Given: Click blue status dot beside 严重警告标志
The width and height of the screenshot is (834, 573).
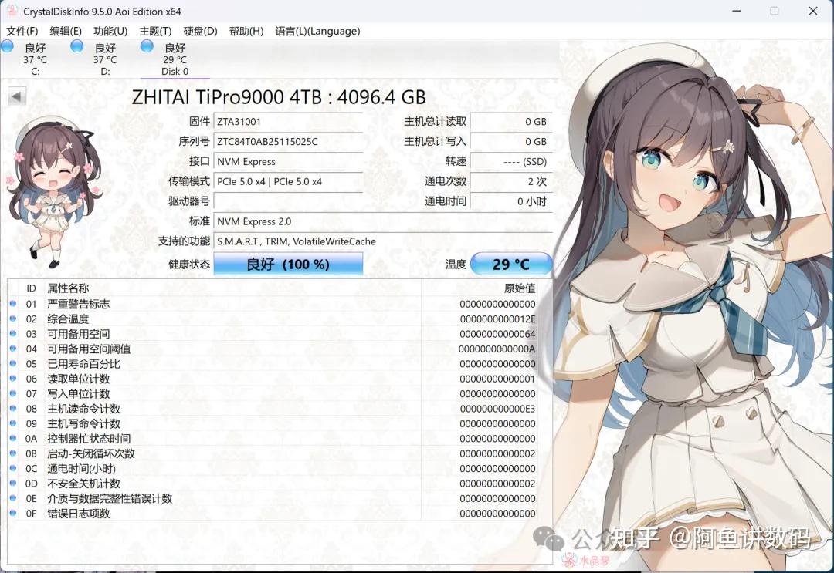Looking at the screenshot, I should point(13,304).
